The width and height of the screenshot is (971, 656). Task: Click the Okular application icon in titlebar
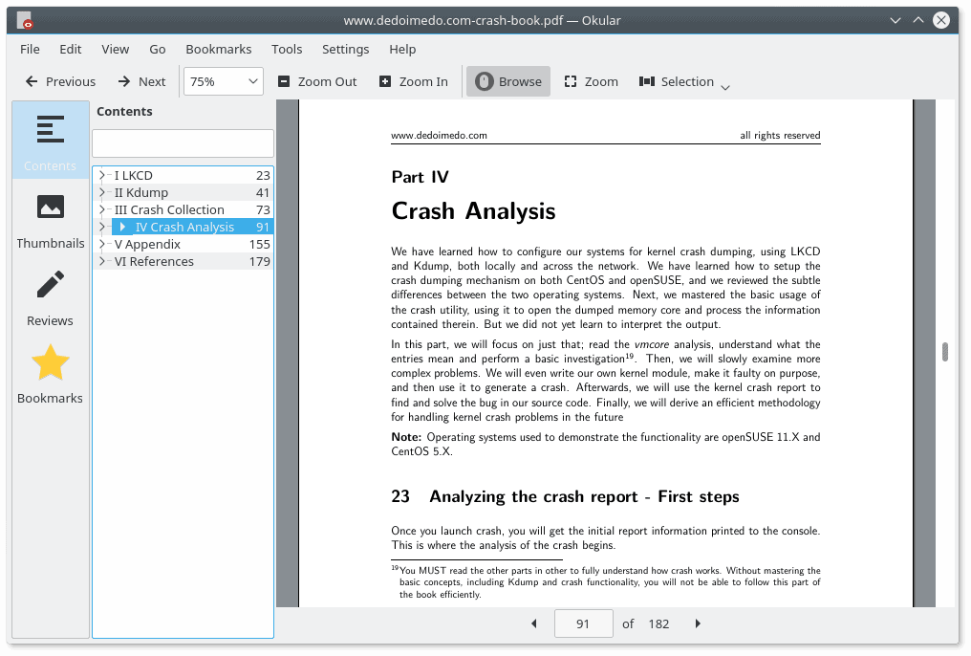tap(24, 20)
